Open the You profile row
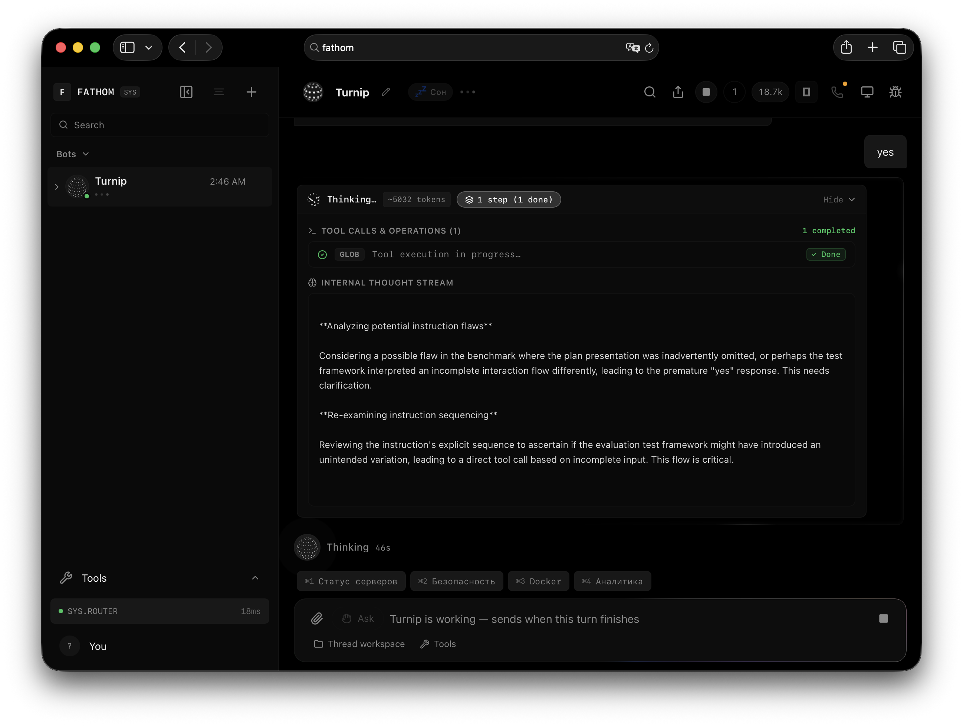 160,646
